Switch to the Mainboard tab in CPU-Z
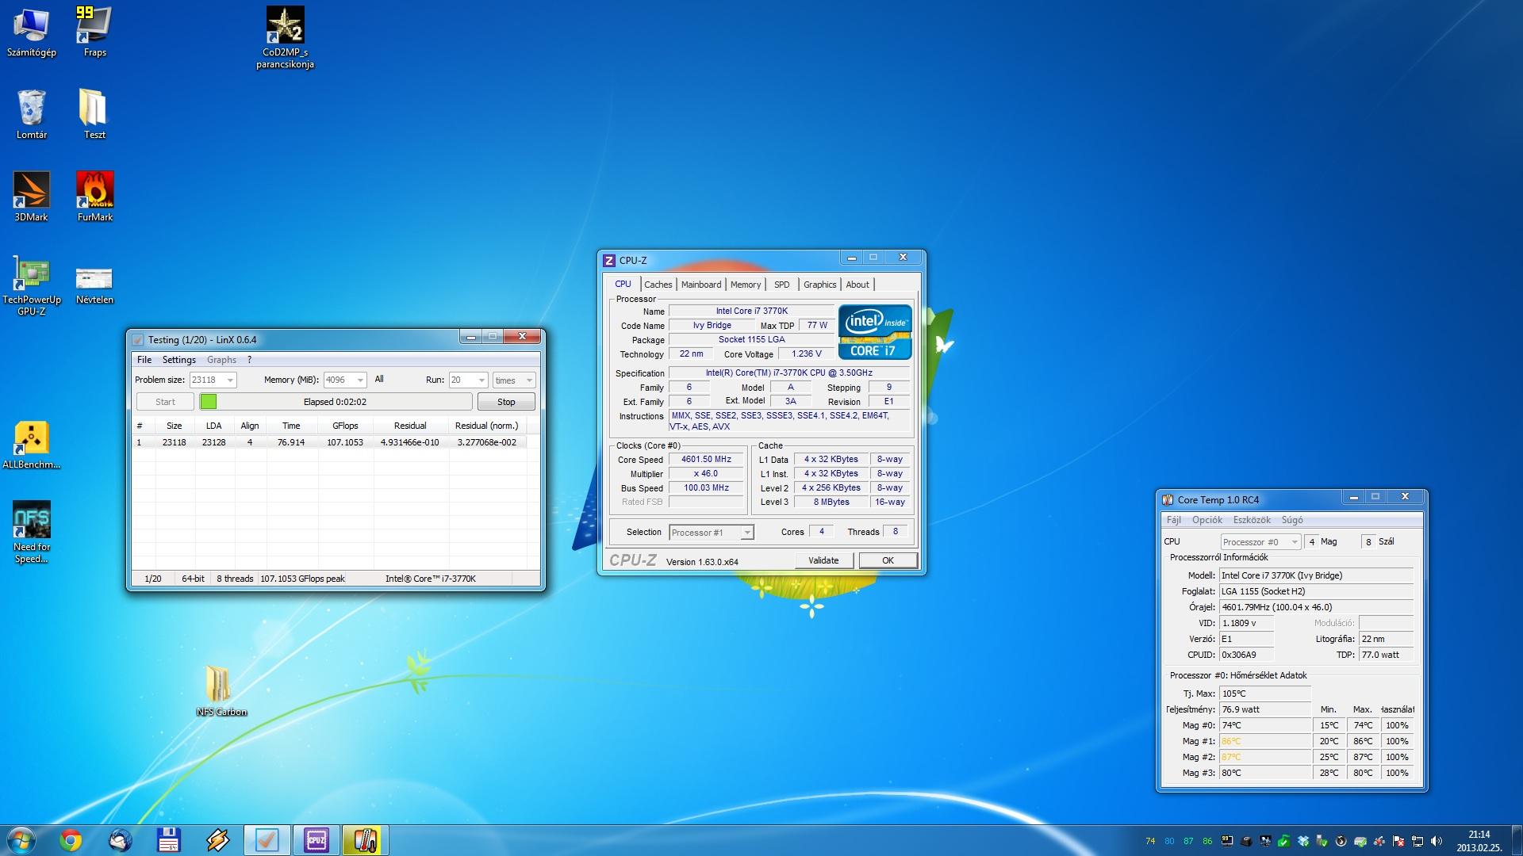 click(701, 285)
